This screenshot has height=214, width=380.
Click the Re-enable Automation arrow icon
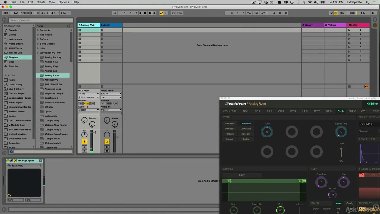(166, 13)
